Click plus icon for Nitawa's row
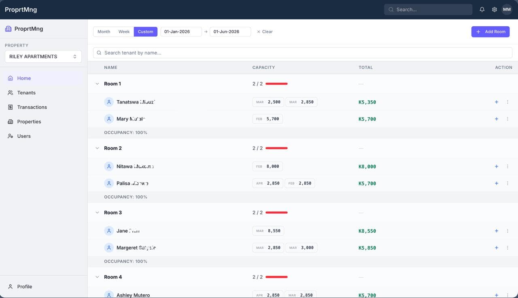 coord(497,166)
